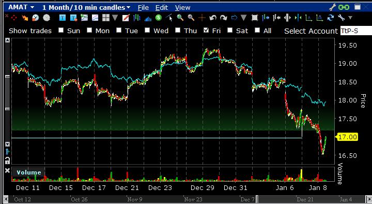372x204 pixels.
Task: Click the Select Account input field
Action: 356,31
